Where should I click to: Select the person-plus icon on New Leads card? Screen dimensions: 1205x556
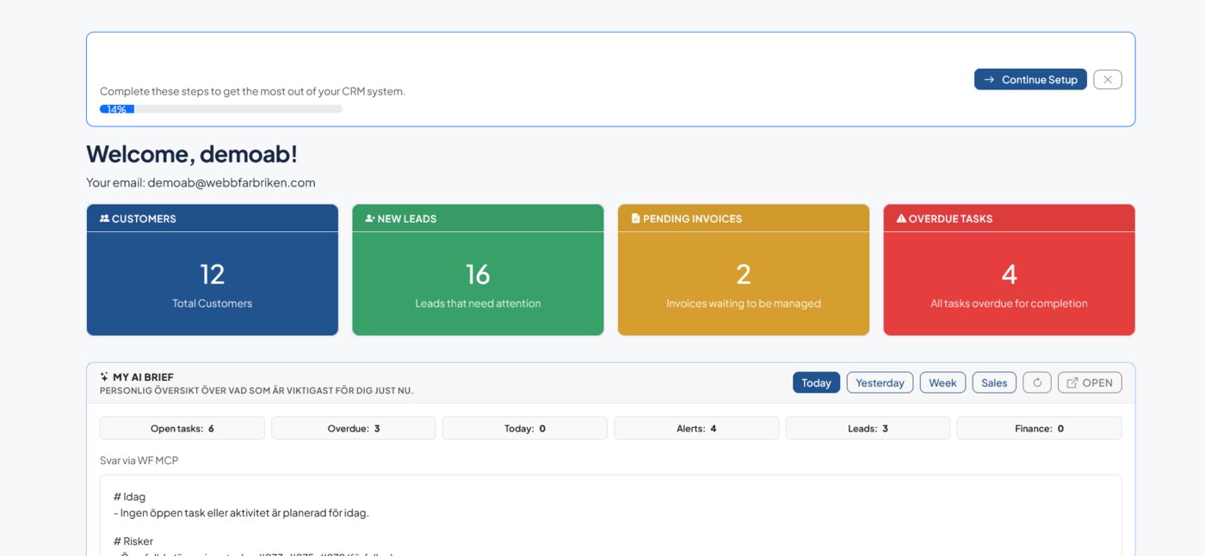(x=369, y=218)
